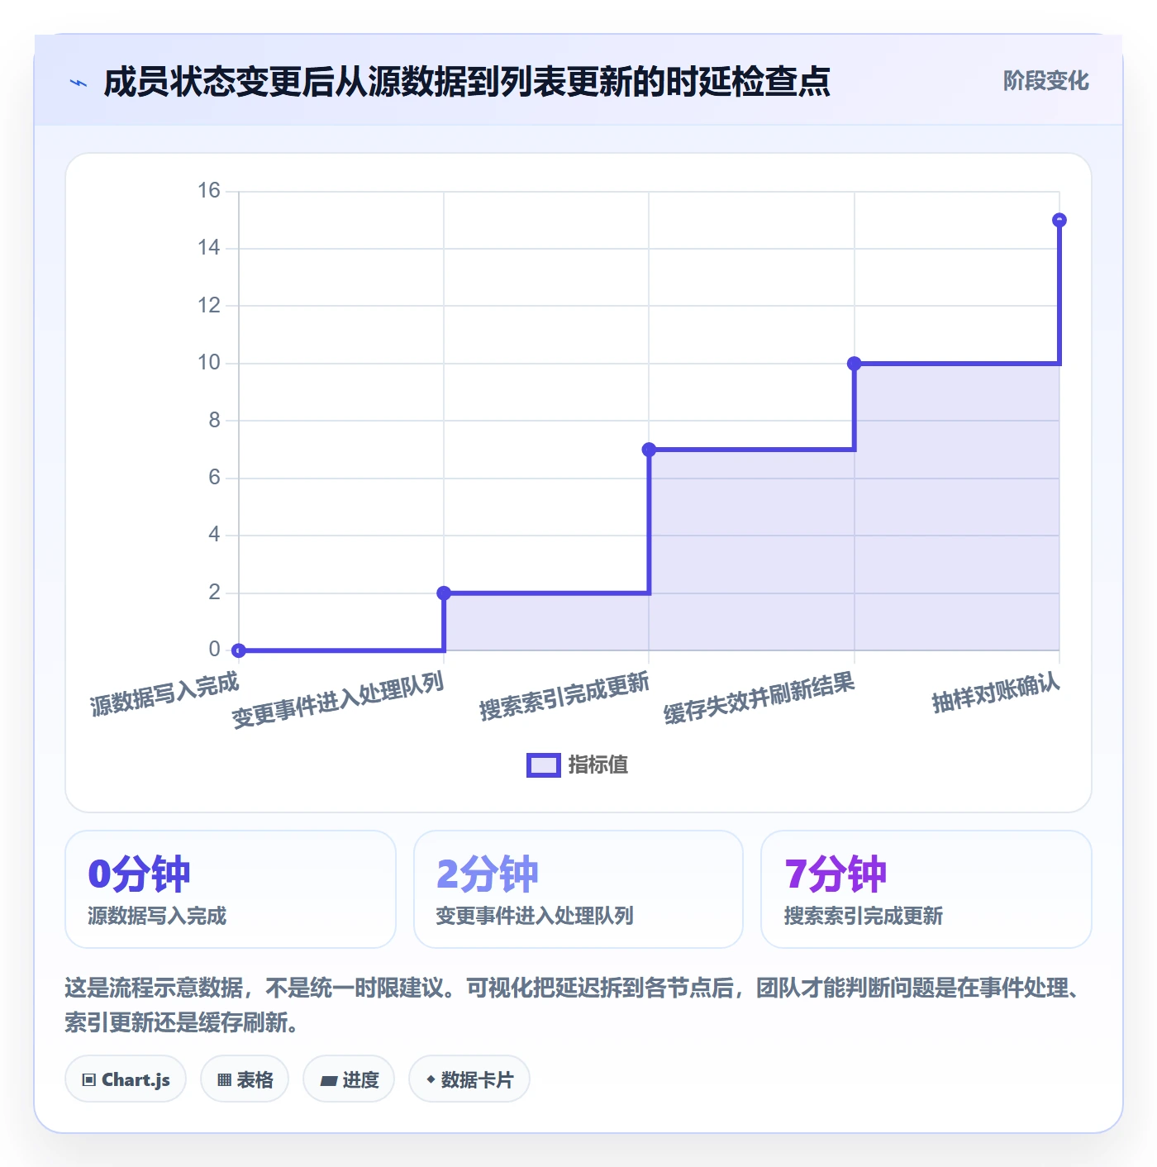This screenshot has width=1157, height=1167.
Task: Open the 2分钟 变更事件进入处理队列 card
Action: (578, 889)
